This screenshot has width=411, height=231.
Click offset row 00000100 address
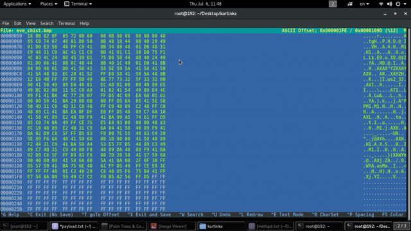(x=12, y=96)
